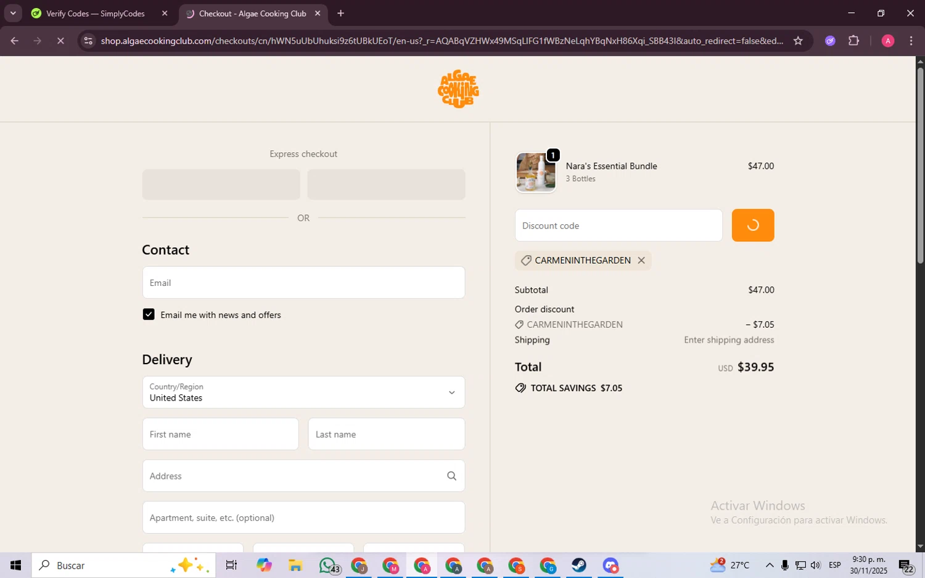Open the Chrome extensions puzzle menu
Screen dimensions: 925x578
[x=853, y=41]
